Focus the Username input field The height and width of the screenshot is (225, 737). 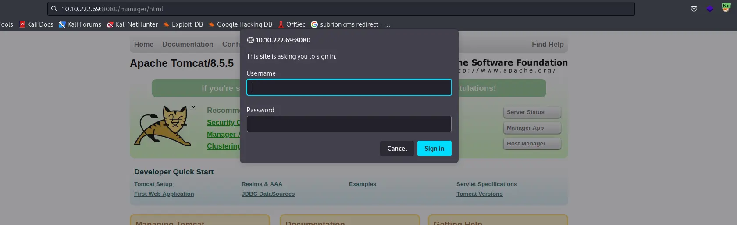[349, 87]
